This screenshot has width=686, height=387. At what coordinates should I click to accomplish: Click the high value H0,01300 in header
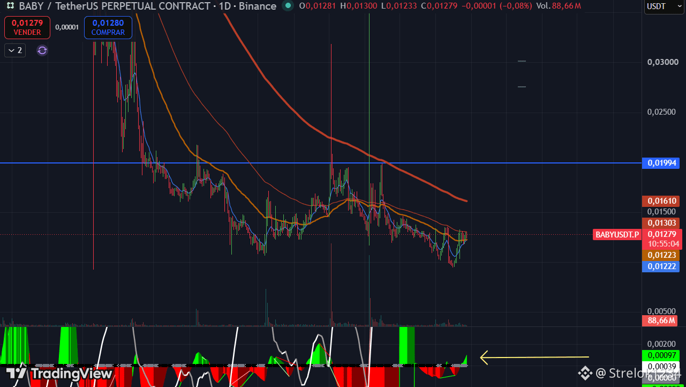point(358,6)
